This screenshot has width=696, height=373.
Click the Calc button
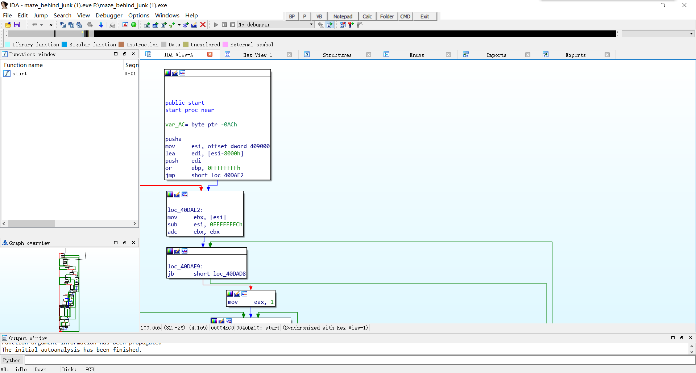[x=367, y=16]
